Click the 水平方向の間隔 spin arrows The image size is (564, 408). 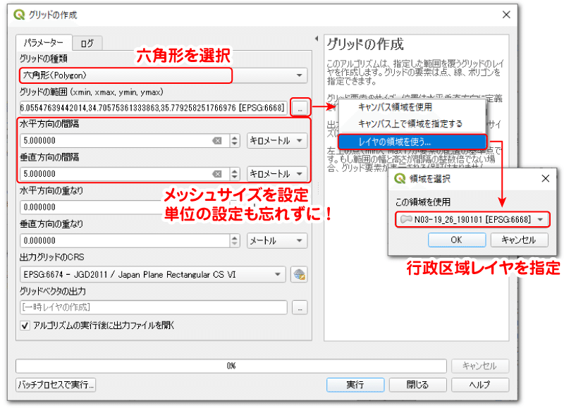pyautogui.click(x=235, y=140)
